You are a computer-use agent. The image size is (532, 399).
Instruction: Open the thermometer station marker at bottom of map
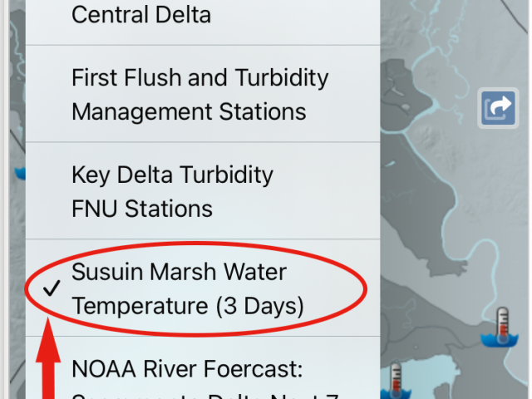coord(396,382)
